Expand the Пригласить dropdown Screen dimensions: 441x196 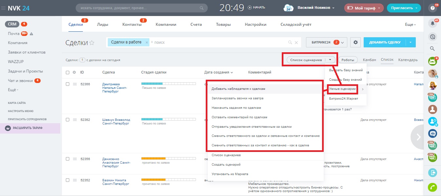[x=403, y=8]
